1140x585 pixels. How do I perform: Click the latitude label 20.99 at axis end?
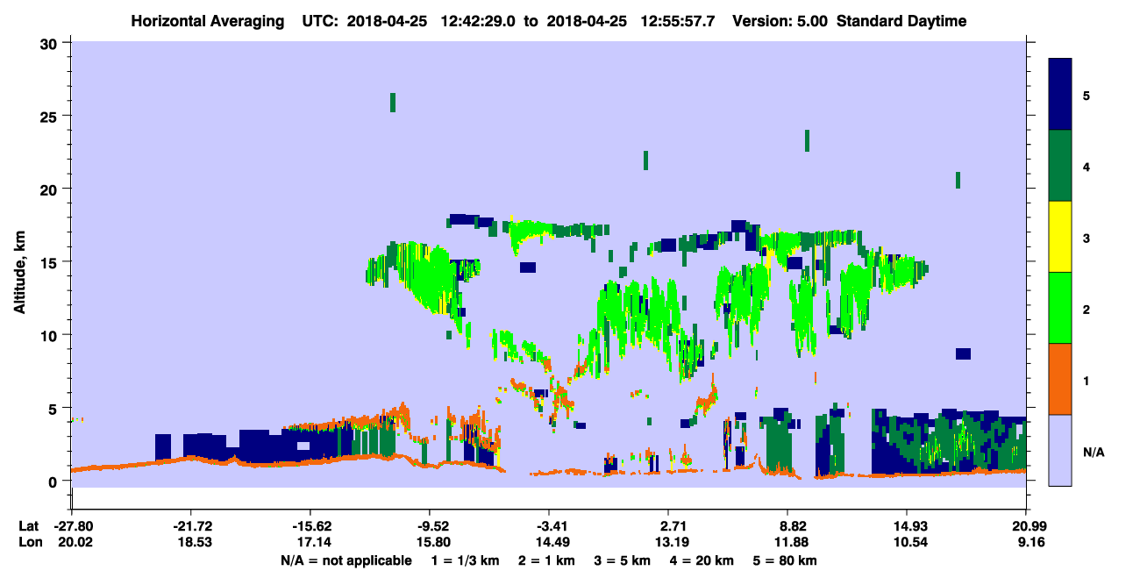coord(1026,526)
